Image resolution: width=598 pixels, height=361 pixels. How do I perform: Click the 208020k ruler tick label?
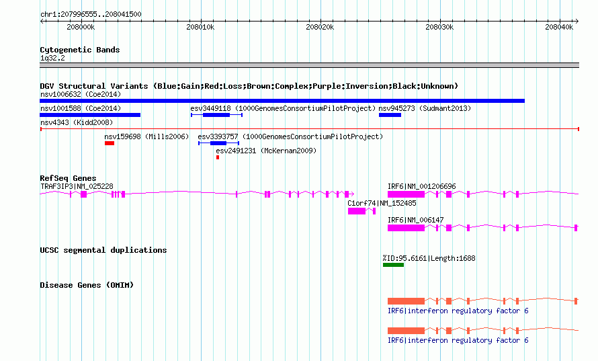[x=320, y=27]
